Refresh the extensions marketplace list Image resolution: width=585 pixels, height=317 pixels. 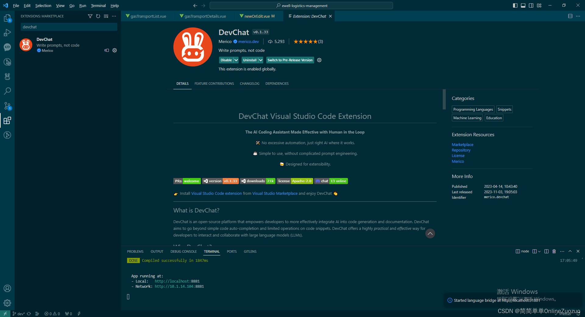point(98,16)
